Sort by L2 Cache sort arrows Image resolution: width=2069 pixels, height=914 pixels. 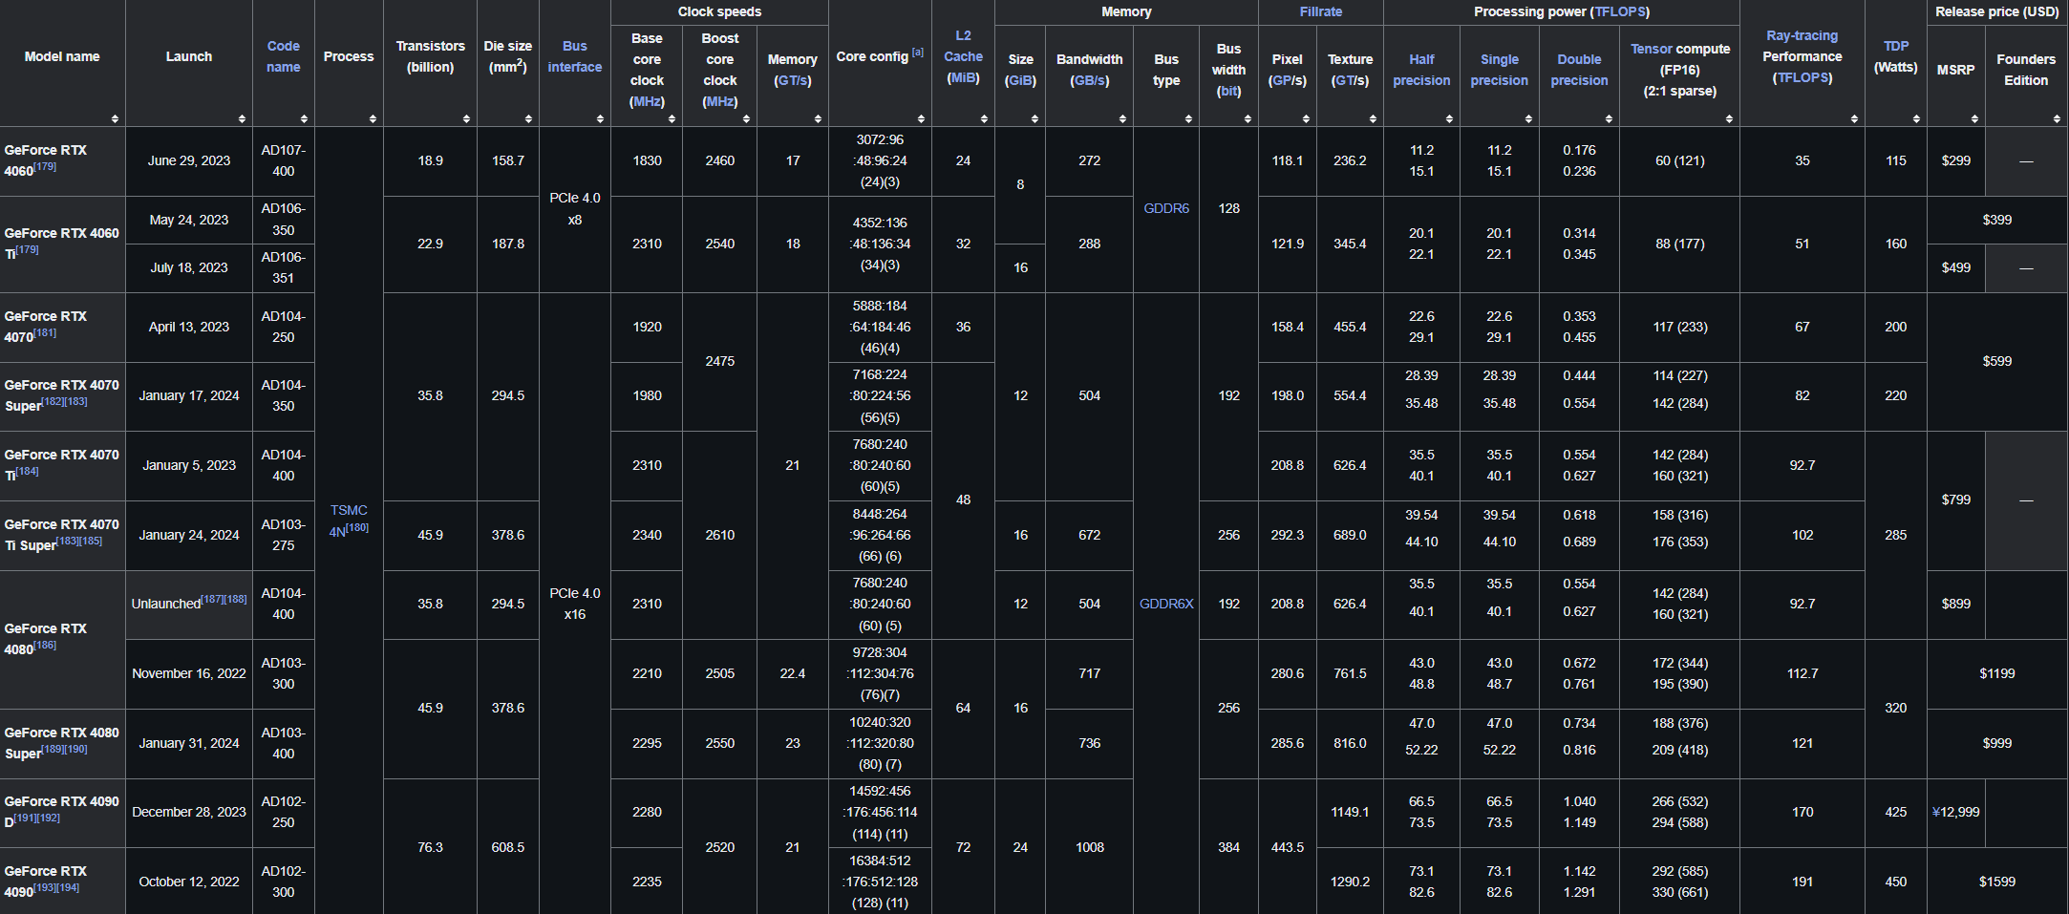pos(984,118)
